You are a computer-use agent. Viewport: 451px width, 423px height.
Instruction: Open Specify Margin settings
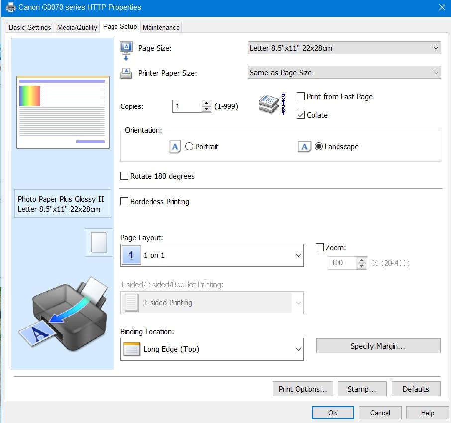click(378, 346)
